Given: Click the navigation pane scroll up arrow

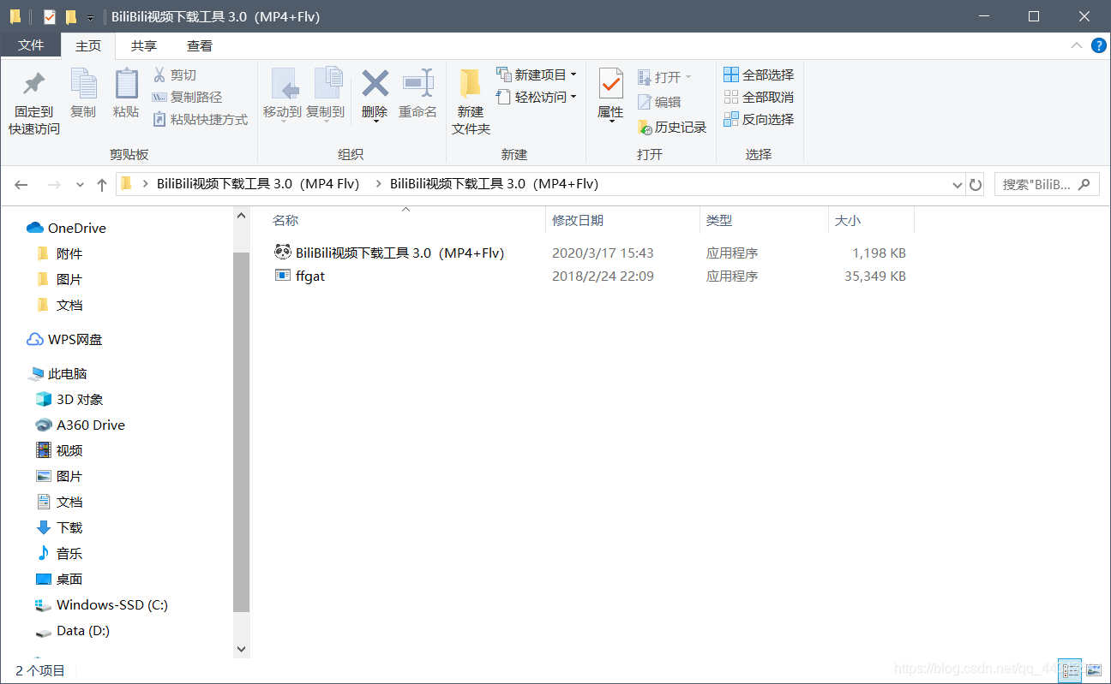Looking at the screenshot, I should pos(241,217).
